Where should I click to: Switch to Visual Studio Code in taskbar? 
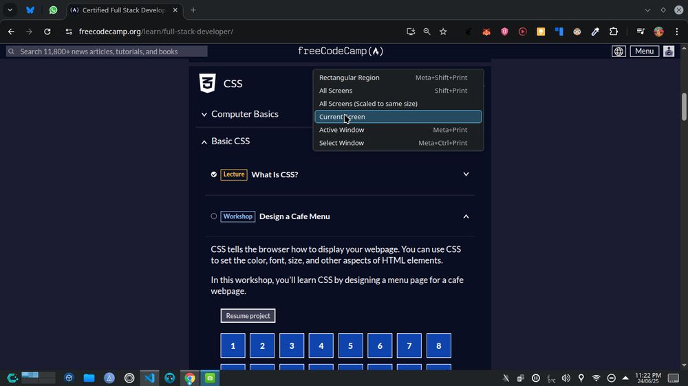coord(149,378)
